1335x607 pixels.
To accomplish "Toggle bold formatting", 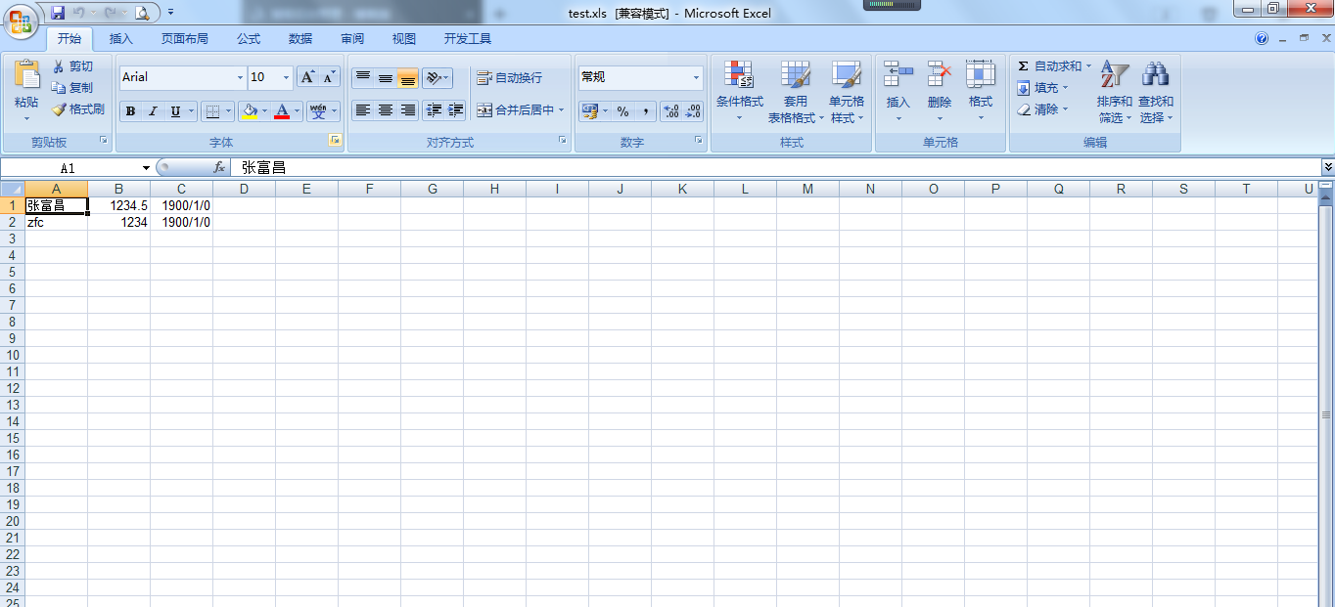I will pos(130,111).
